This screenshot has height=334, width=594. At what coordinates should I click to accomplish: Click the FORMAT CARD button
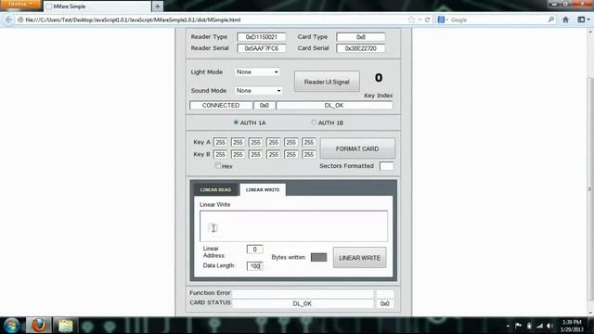pos(357,148)
